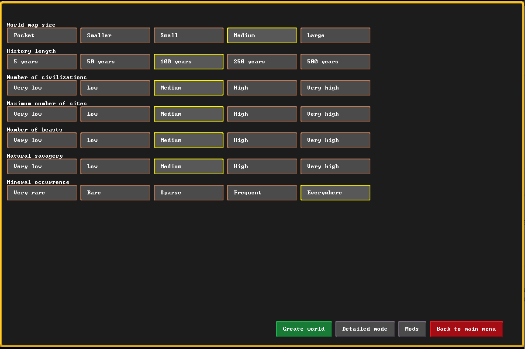Choose Very high maximum number of sites
This screenshot has height=349, width=525.
[335, 114]
